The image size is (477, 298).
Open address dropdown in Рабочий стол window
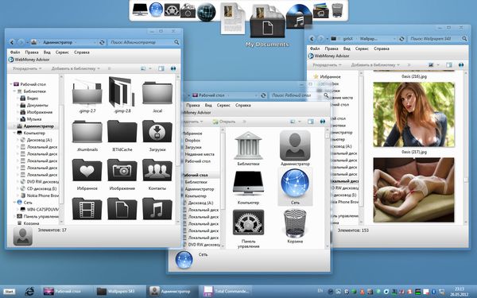tap(256, 95)
